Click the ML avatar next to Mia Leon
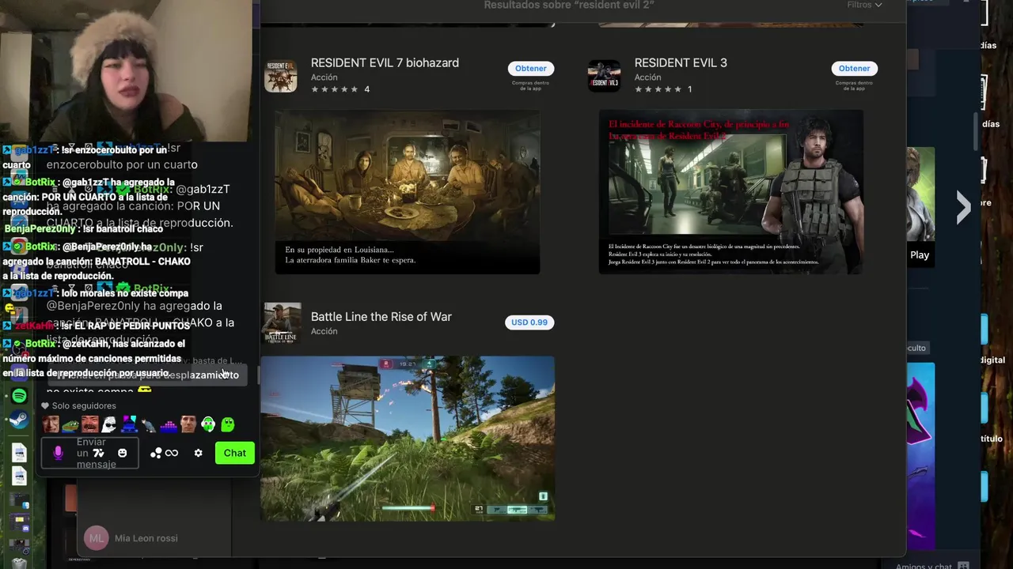The height and width of the screenshot is (569, 1013). (97, 538)
